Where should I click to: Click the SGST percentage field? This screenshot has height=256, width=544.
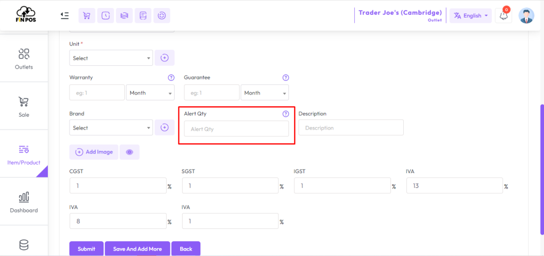click(x=231, y=185)
